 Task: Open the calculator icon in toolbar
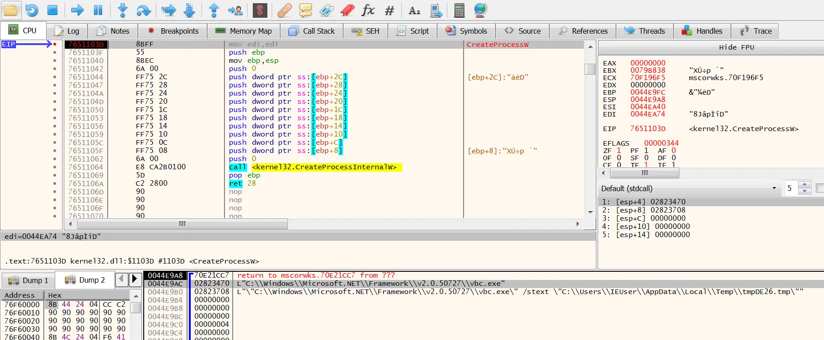[x=459, y=10]
